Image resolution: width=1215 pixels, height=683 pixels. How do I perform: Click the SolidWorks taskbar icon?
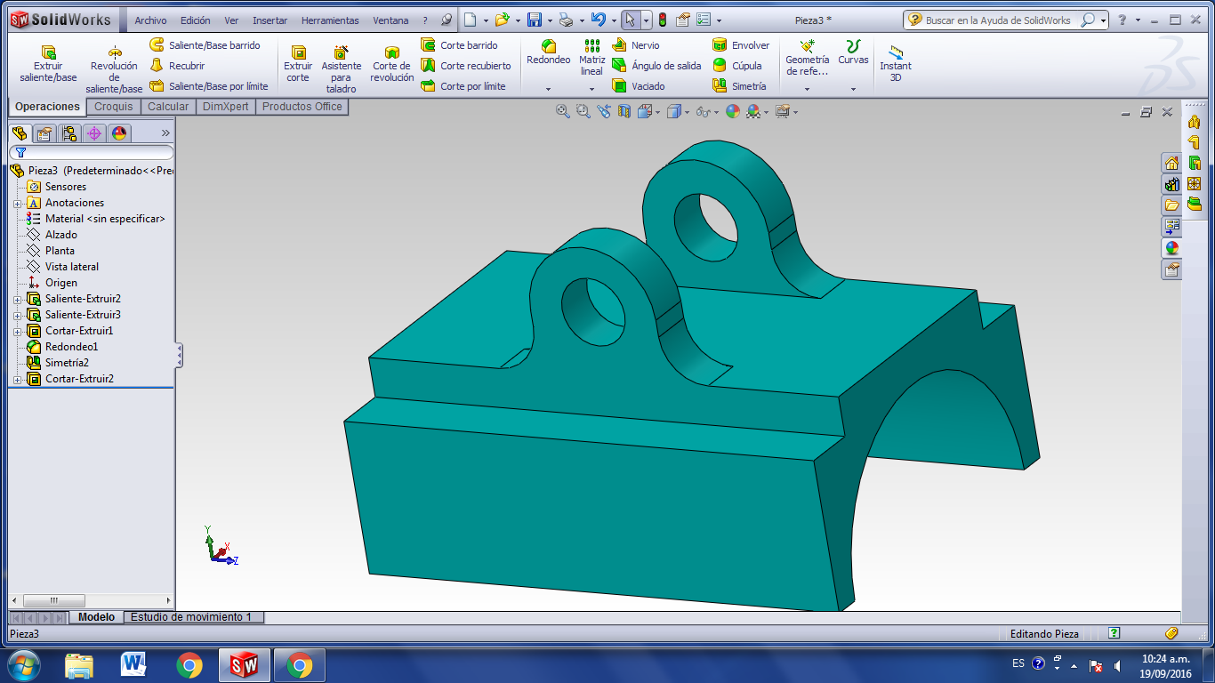click(x=244, y=664)
